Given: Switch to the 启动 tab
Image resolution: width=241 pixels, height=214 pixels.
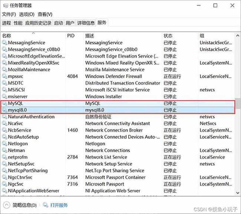Looking at the screenshot, I should 59,23.
